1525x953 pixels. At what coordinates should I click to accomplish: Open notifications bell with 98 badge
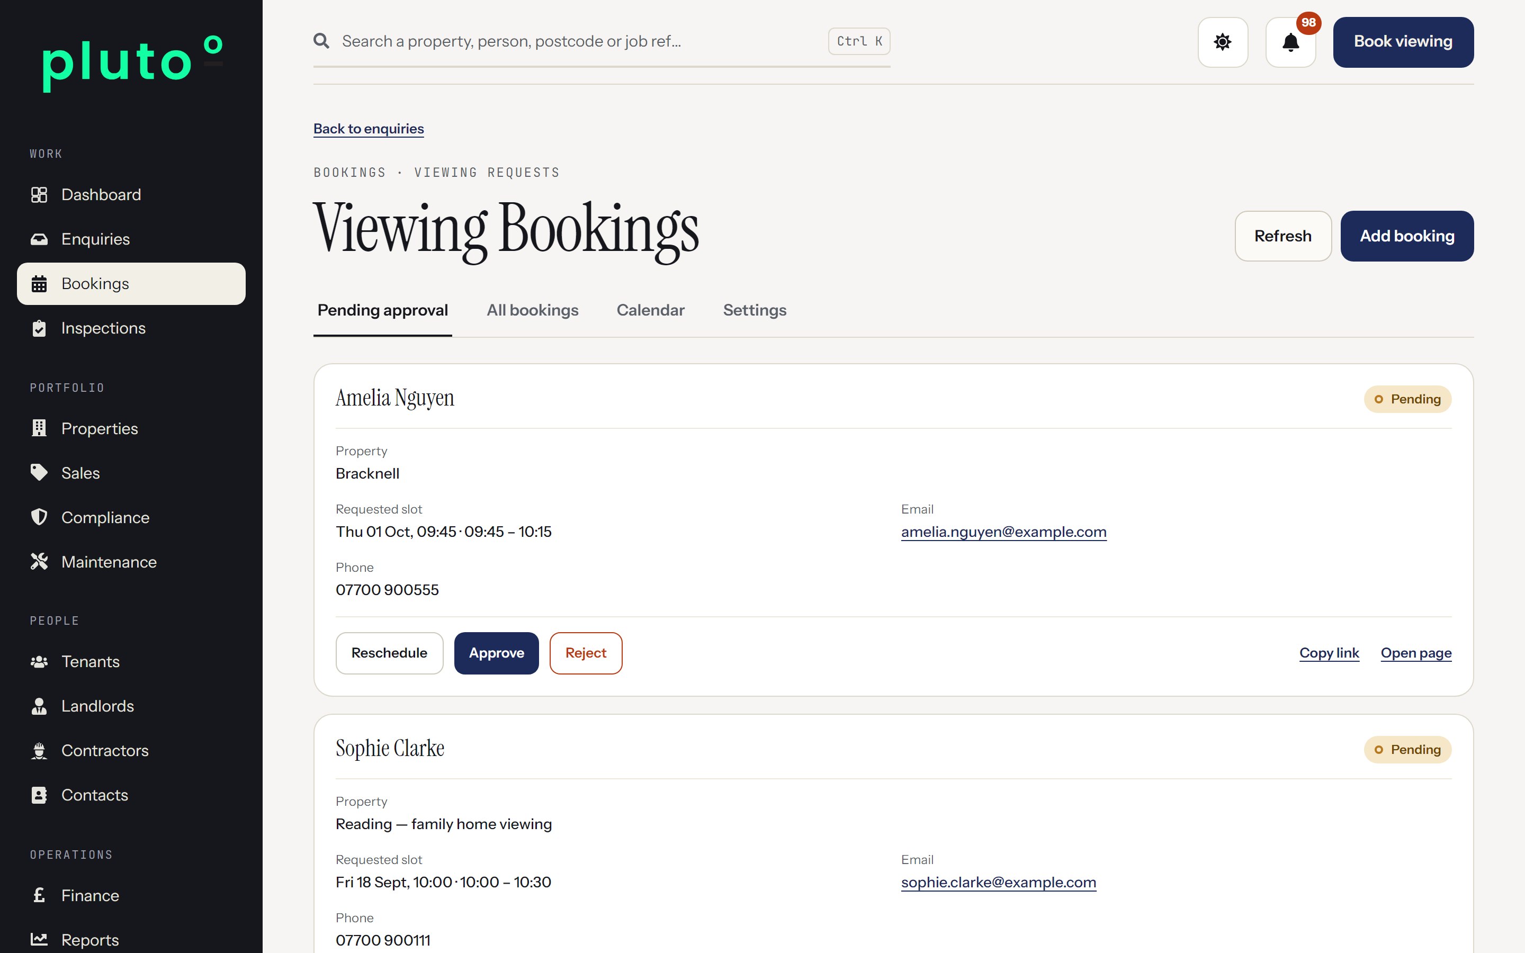point(1290,42)
